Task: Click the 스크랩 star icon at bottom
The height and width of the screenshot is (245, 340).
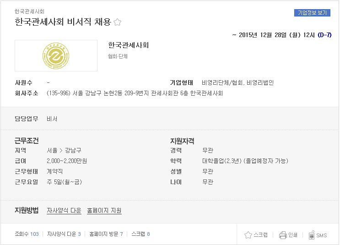Action: pos(248,235)
